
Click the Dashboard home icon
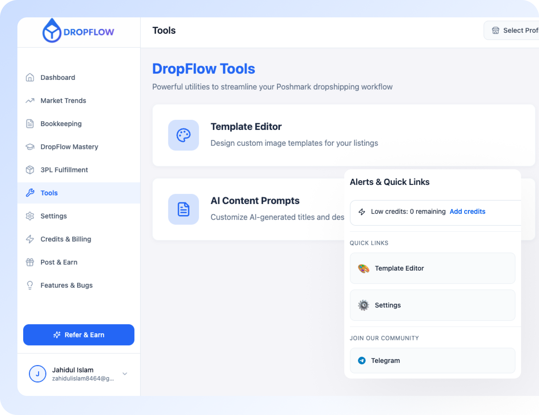click(x=30, y=78)
